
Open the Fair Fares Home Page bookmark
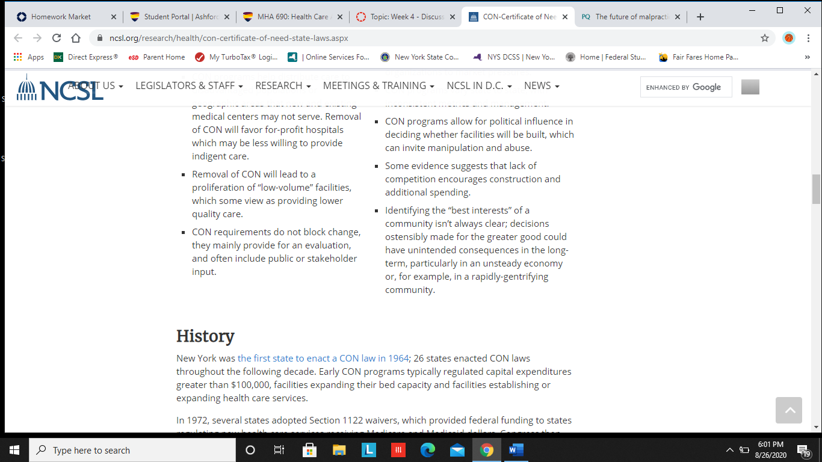click(x=699, y=57)
